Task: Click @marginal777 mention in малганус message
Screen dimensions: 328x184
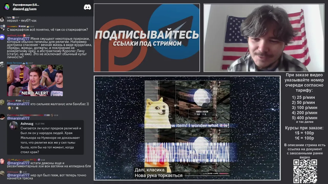Action: pos(18,104)
